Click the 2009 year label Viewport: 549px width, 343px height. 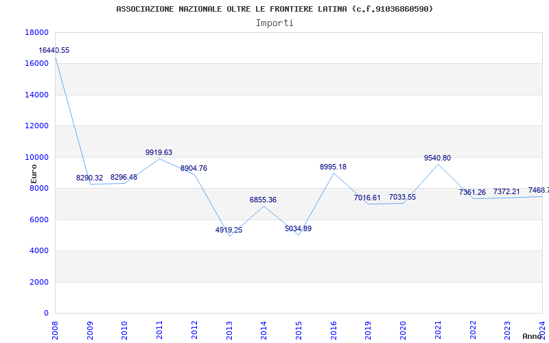[x=90, y=331]
